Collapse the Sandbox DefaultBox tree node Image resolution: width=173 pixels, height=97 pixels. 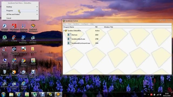[x=64, y=30]
